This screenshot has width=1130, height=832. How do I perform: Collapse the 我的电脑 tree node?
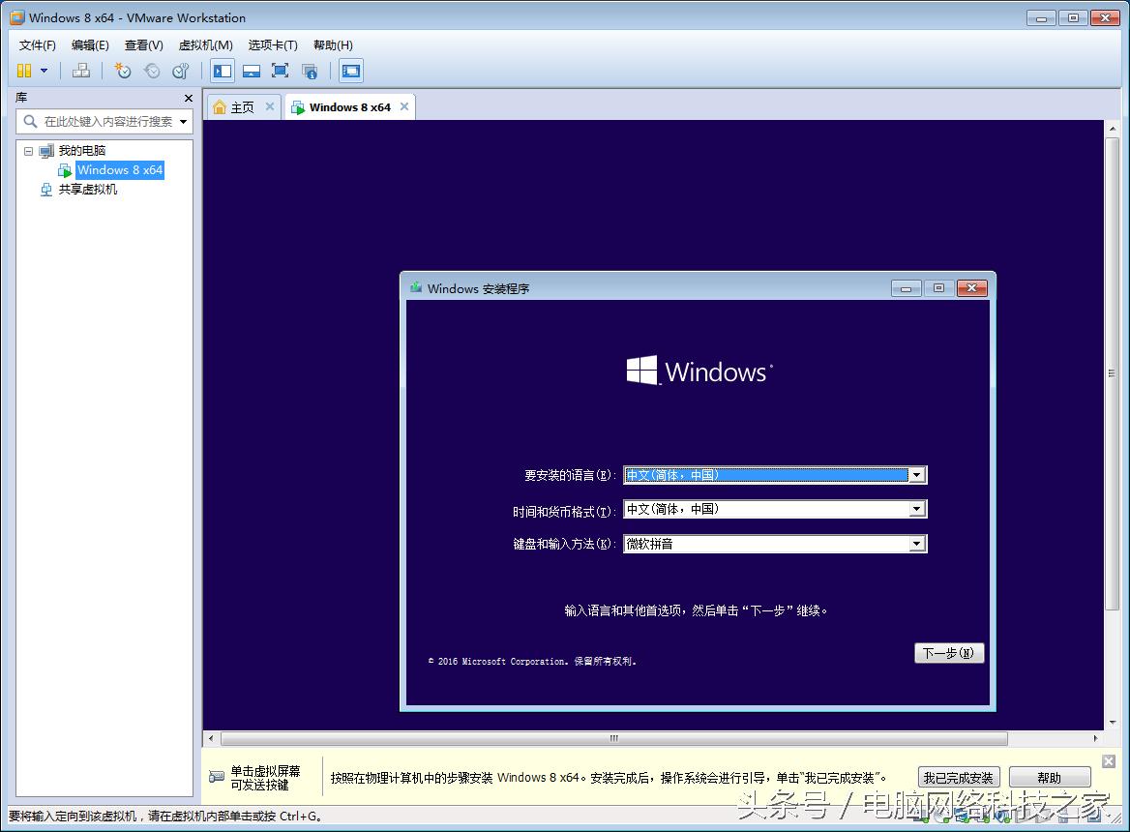click(29, 151)
